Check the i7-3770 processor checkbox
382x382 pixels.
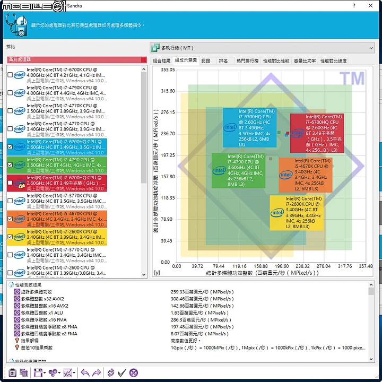click(10, 255)
